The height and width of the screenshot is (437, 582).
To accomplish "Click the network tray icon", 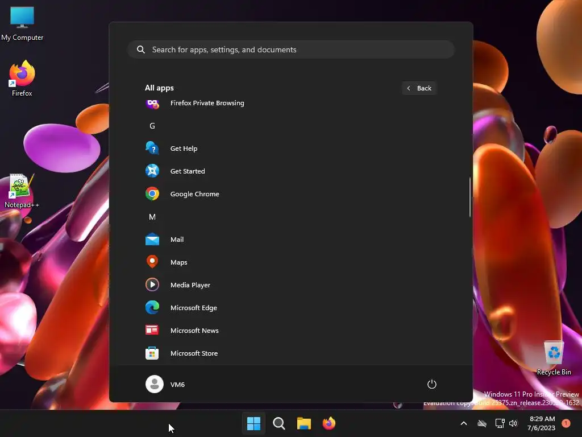I will pyautogui.click(x=500, y=423).
